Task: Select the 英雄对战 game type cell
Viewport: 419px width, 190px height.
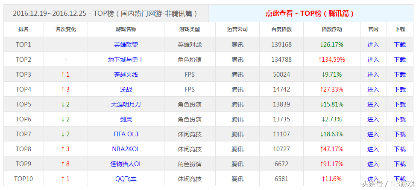Action: (190, 45)
